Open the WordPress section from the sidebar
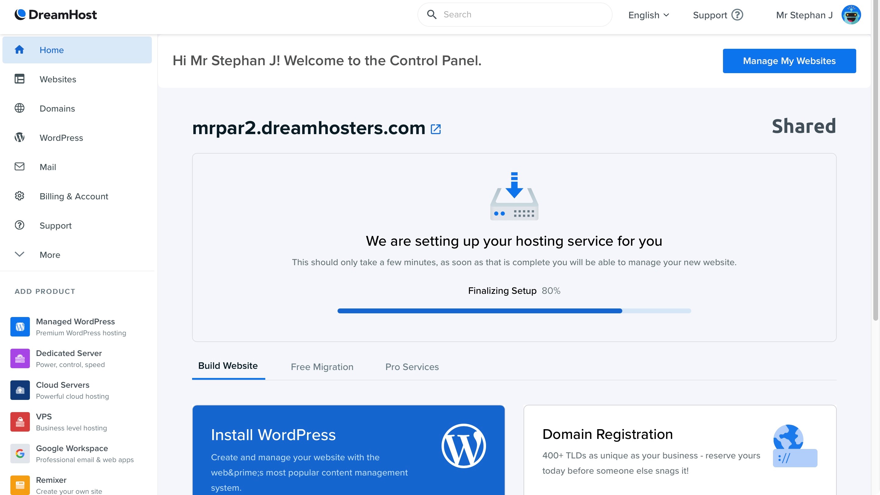 (x=61, y=137)
